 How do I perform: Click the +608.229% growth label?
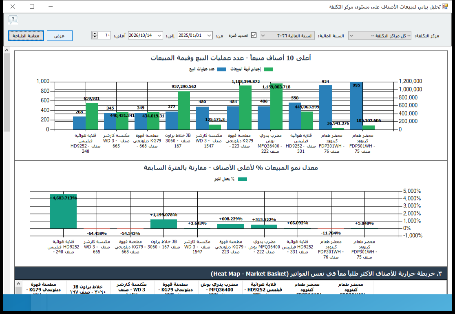click(231, 218)
